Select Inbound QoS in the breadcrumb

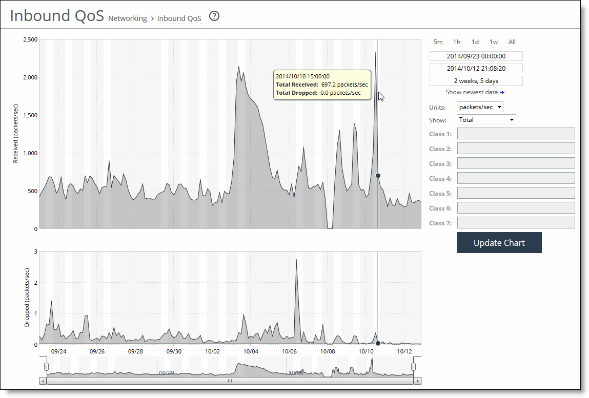(179, 18)
